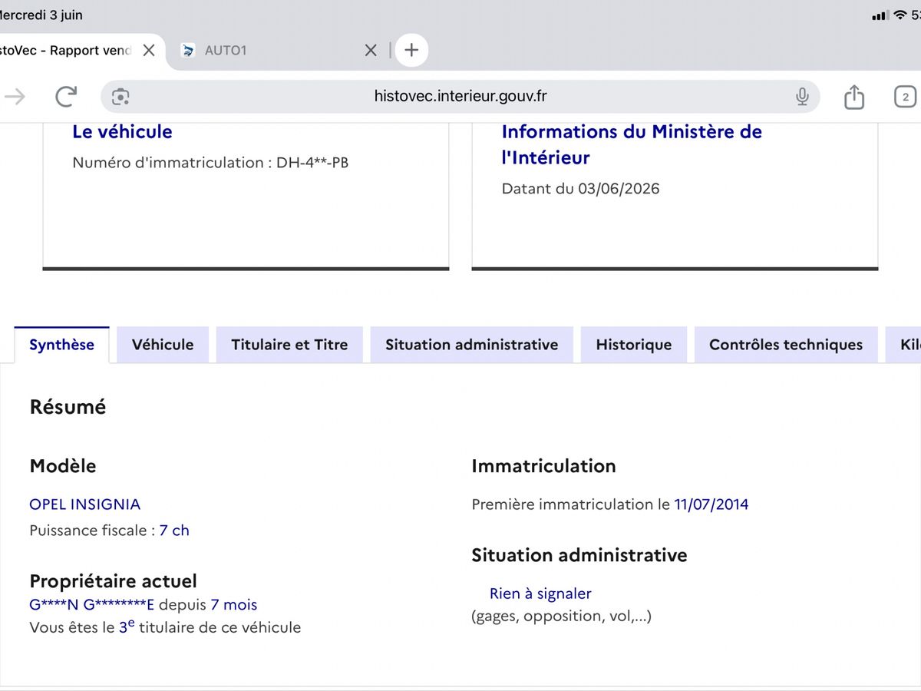Switch to Situation administrative tab
This screenshot has height=691, width=921.
coord(471,345)
